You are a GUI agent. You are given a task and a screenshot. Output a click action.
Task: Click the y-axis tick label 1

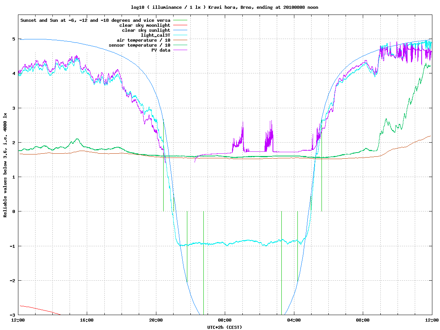tap(13, 177)
